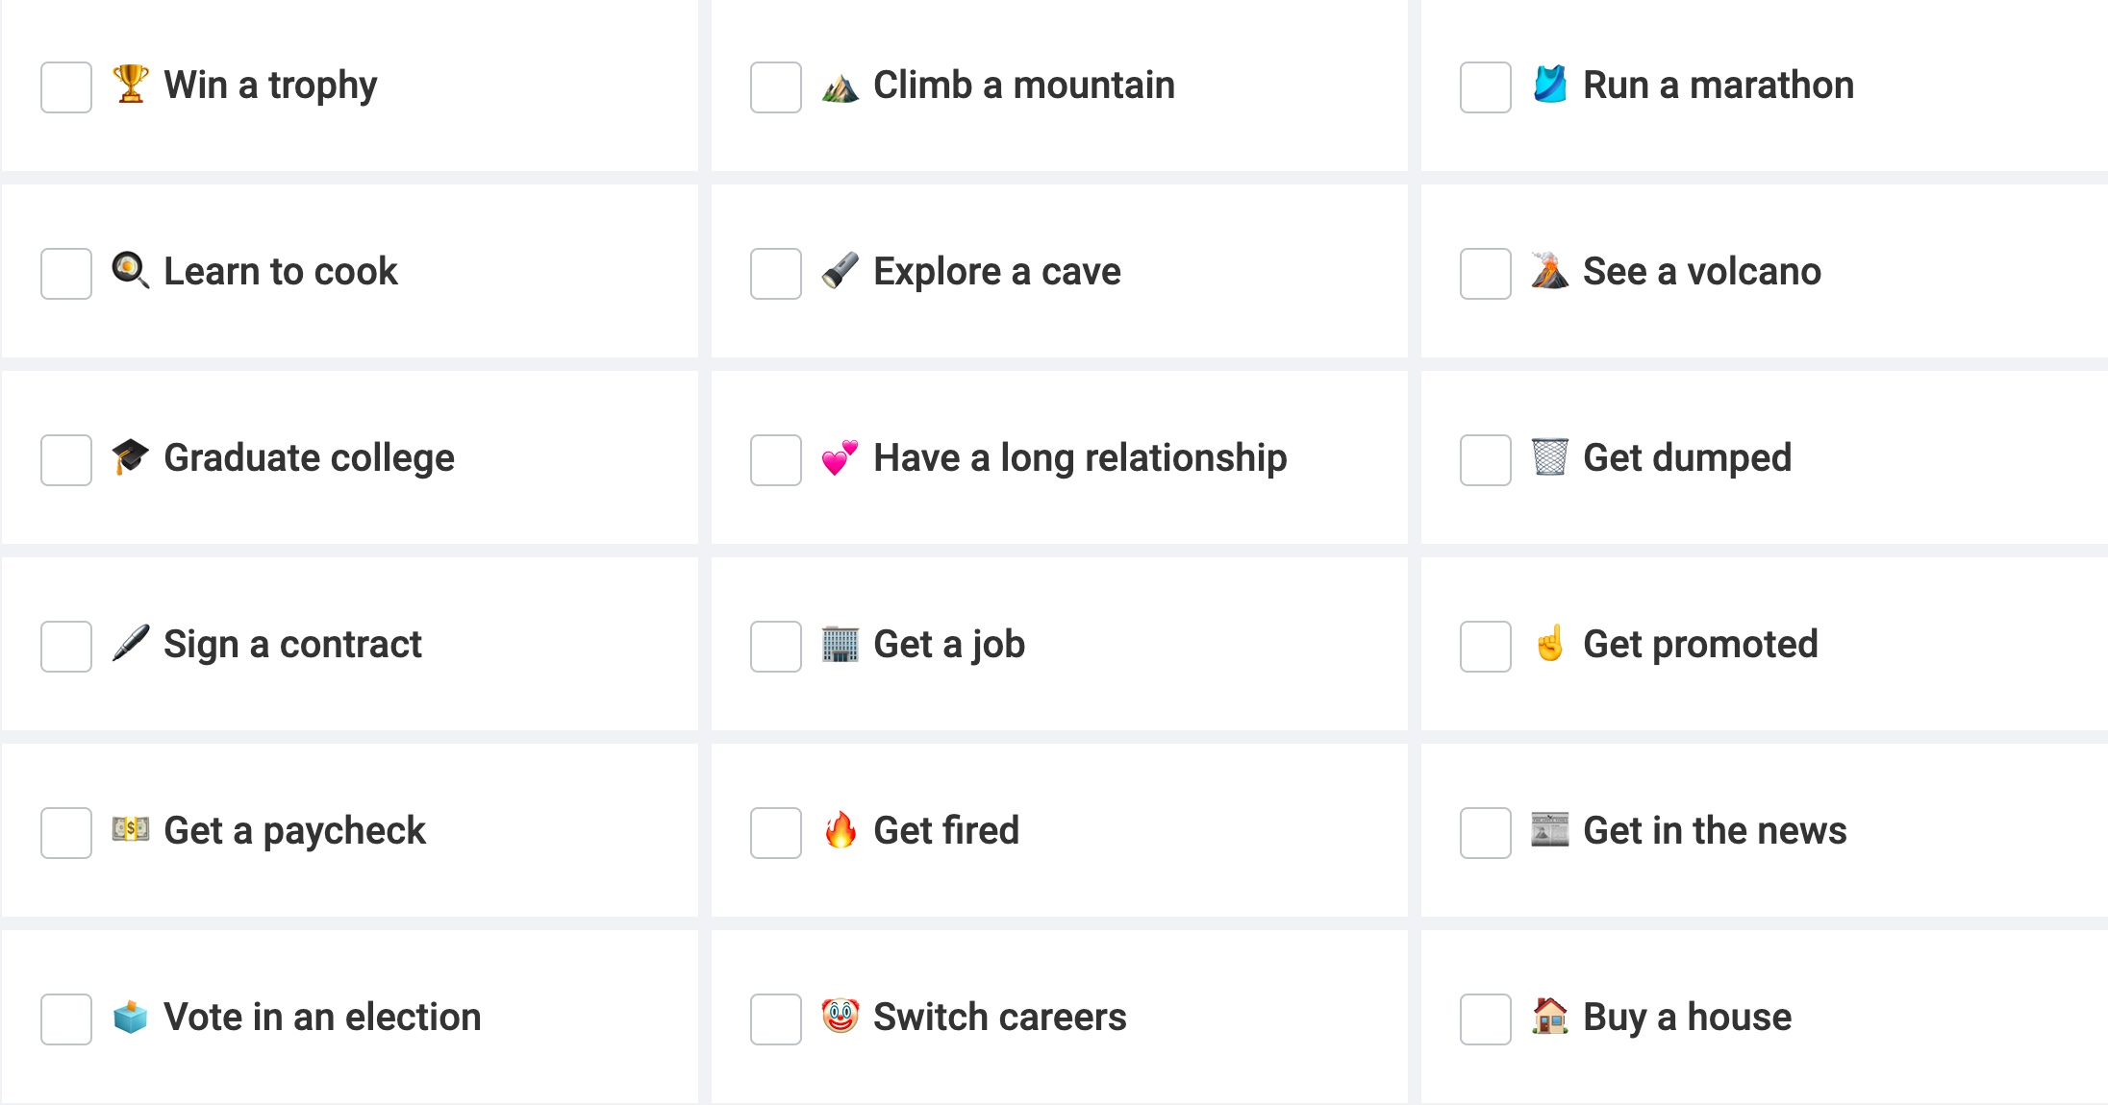Image resolution: width=2108 pixels, height=1105 pixels.
Task: Click the ballot box icon
Action: 130,1017
